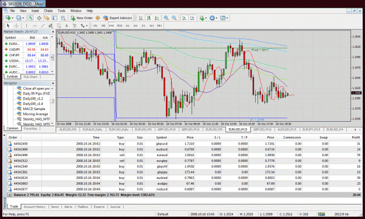
Task: Toggle the Market Watch panel icon
Action: tap(31, 18)
